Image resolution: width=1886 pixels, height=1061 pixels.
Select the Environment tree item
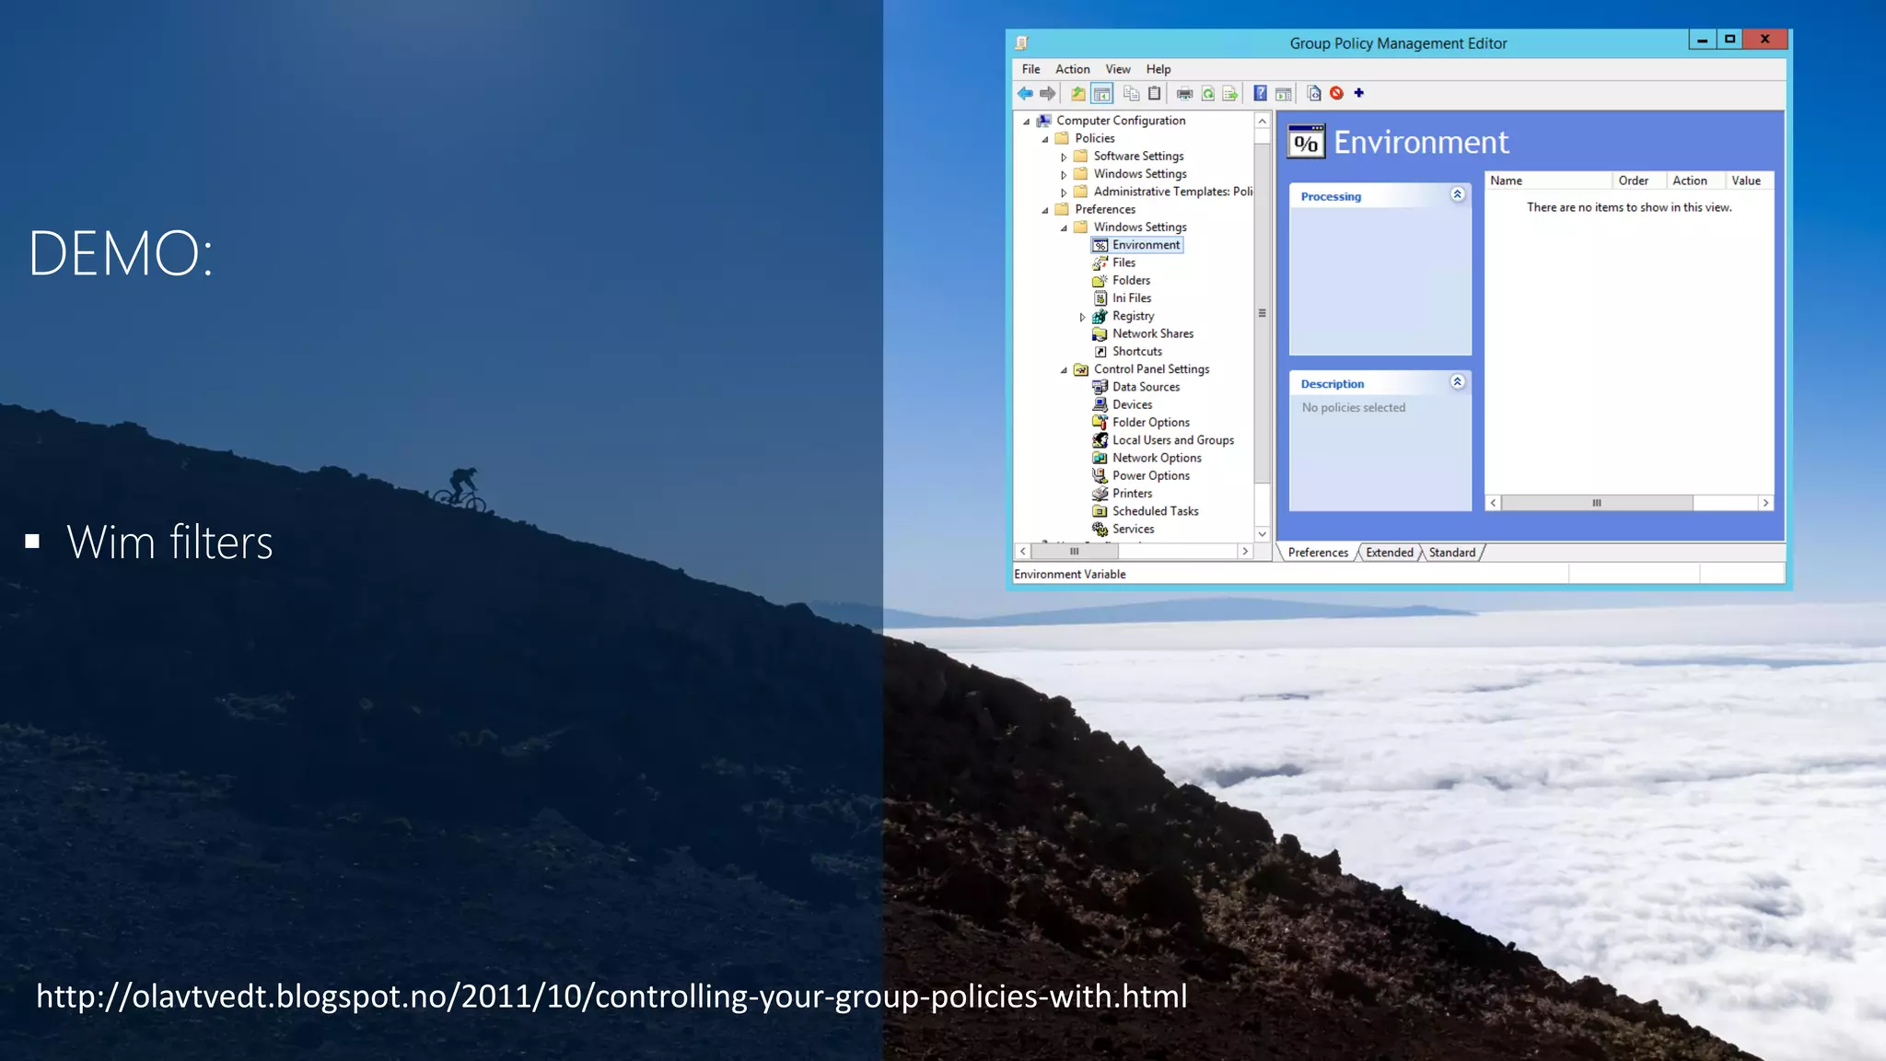(1137, 245)
